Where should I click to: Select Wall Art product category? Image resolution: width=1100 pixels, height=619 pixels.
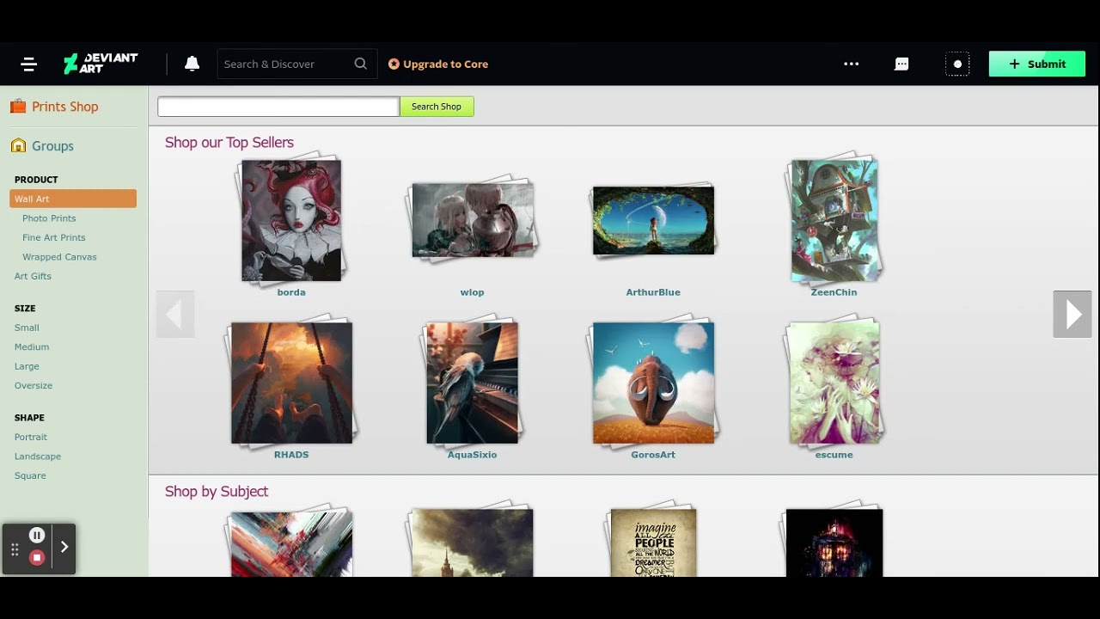[73, 199]
